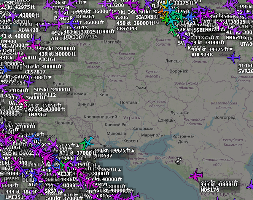Viewport: 253px width, 200px height.
Task: Select the green aircraft beside cyan MLD547 plane
Action: (84, 144)
